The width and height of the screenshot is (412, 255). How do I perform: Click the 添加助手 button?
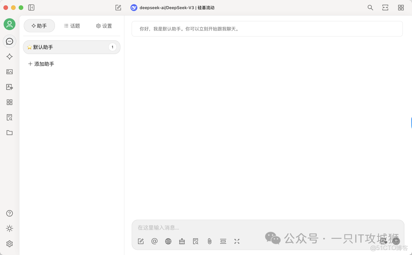tap(41, 64)
